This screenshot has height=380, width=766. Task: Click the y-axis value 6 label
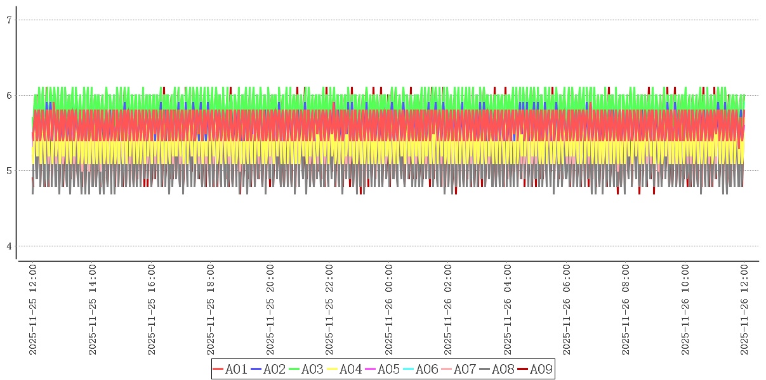tap(10, 96)
